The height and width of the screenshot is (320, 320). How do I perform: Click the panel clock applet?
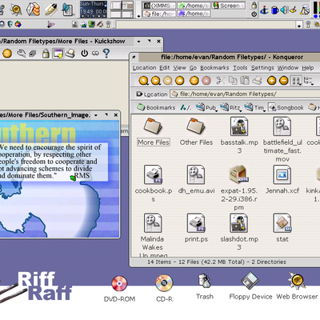pyautogui.click(x=94, y=9)
